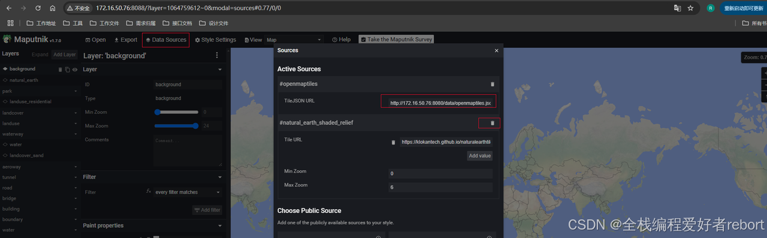Remove the Tile URL entry with trash icon

tap(393, 142)
